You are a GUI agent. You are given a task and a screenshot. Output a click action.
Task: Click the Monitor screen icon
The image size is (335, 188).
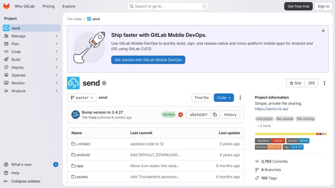[6, 83]
